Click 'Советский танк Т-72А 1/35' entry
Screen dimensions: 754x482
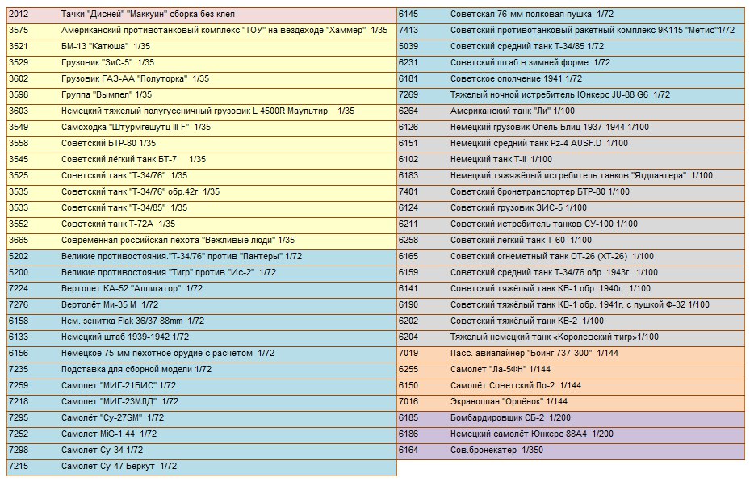118,224
